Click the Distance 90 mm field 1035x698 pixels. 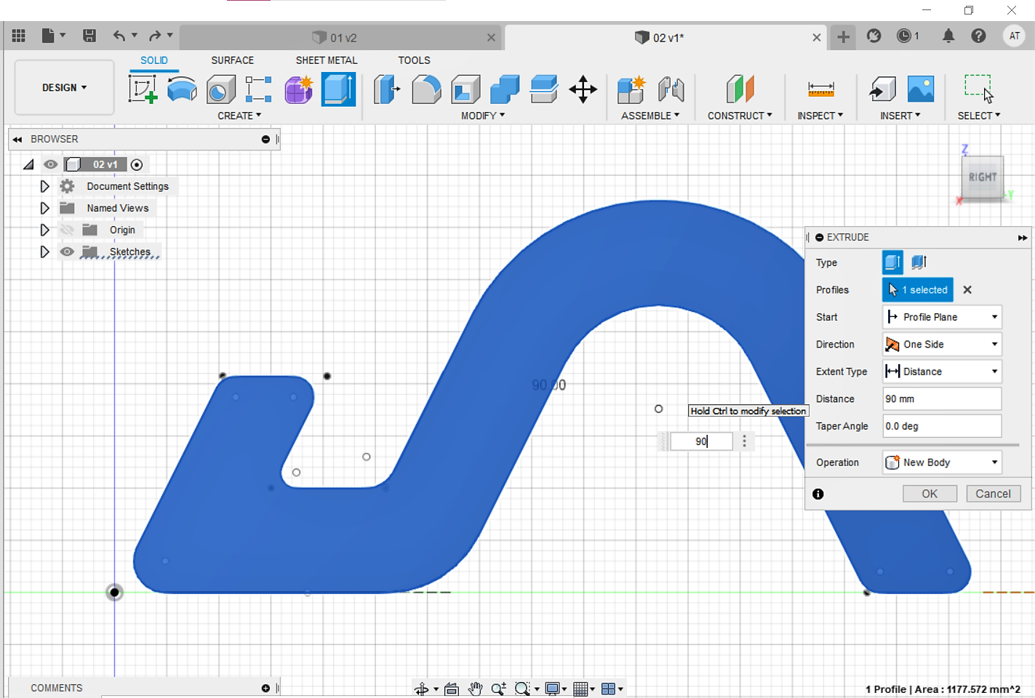942,398
